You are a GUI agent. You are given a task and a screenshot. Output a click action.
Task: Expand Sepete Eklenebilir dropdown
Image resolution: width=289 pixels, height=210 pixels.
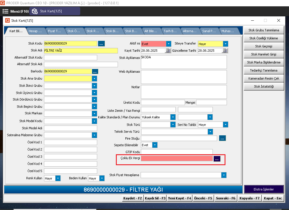(155, 145)
